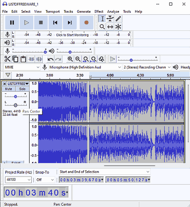190x207 pixels.
Task: Click the track gain slider knob
Action: click(16, 96)
